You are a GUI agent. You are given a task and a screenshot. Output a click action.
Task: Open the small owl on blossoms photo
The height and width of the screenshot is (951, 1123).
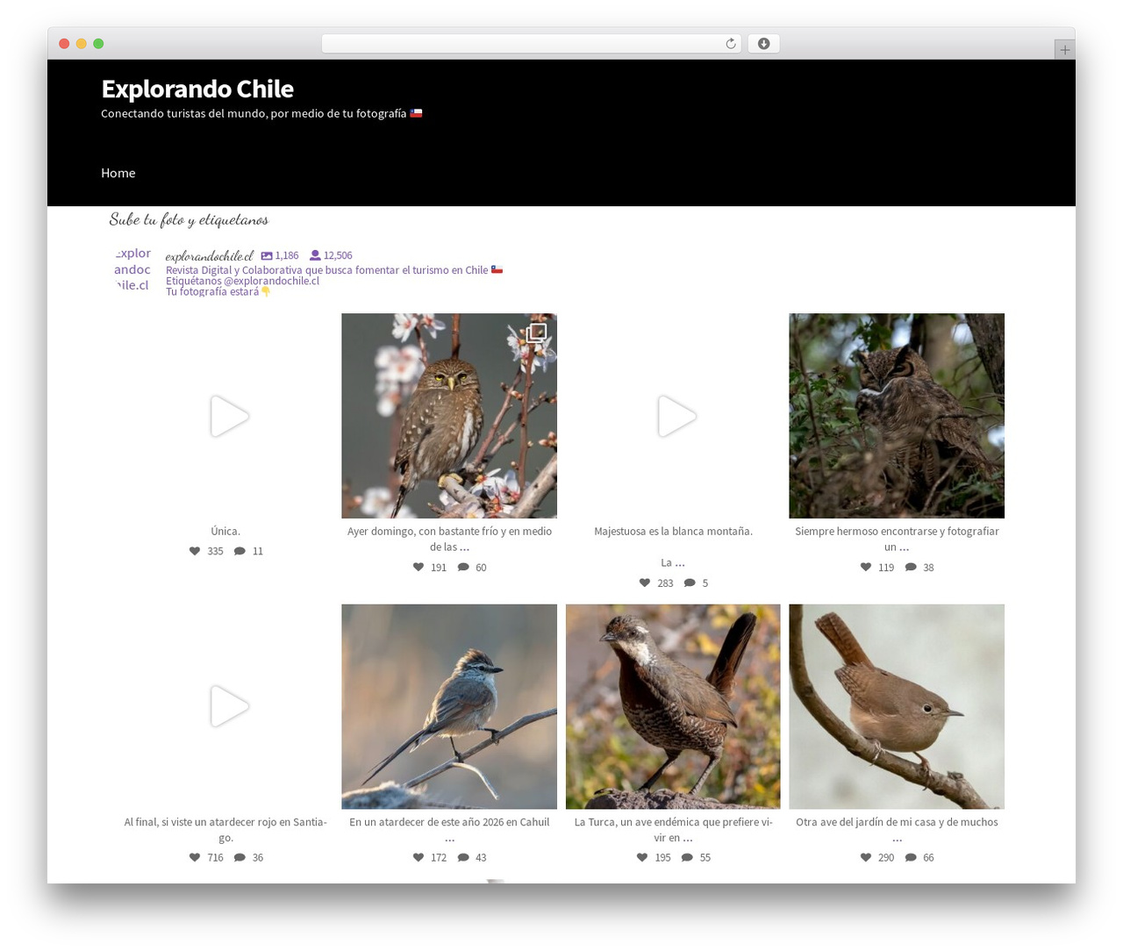click(x=449, y=416)
